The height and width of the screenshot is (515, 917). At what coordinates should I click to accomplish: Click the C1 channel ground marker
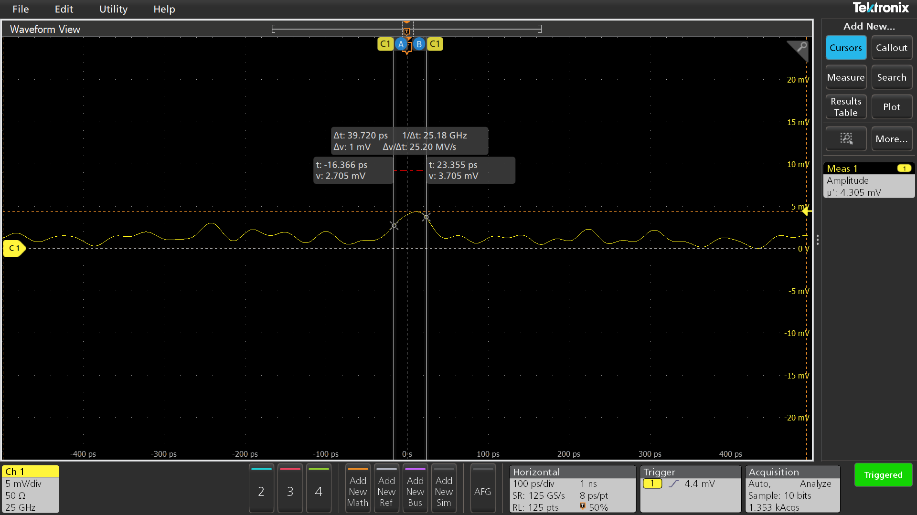point(14,248)
